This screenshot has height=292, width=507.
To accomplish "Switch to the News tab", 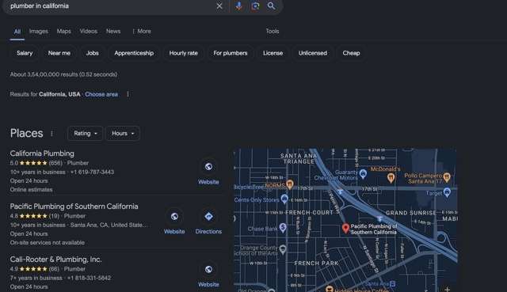I will [x=113, y=32].
